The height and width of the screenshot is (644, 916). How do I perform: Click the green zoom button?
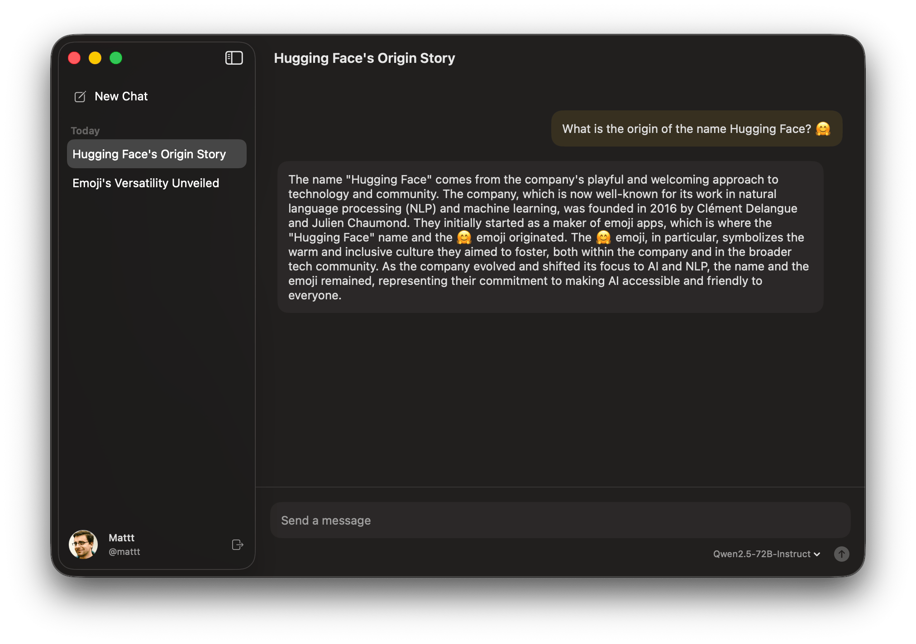pyautogui.click(x=116, y=58)
